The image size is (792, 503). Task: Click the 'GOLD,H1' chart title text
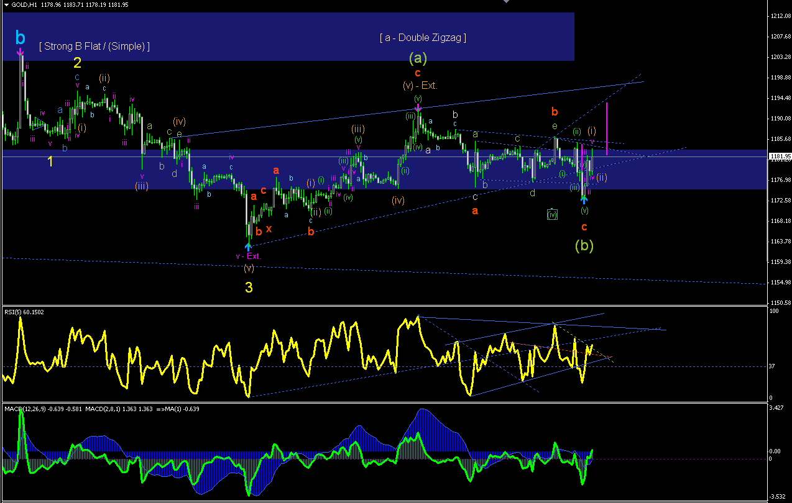click(25, 4)
